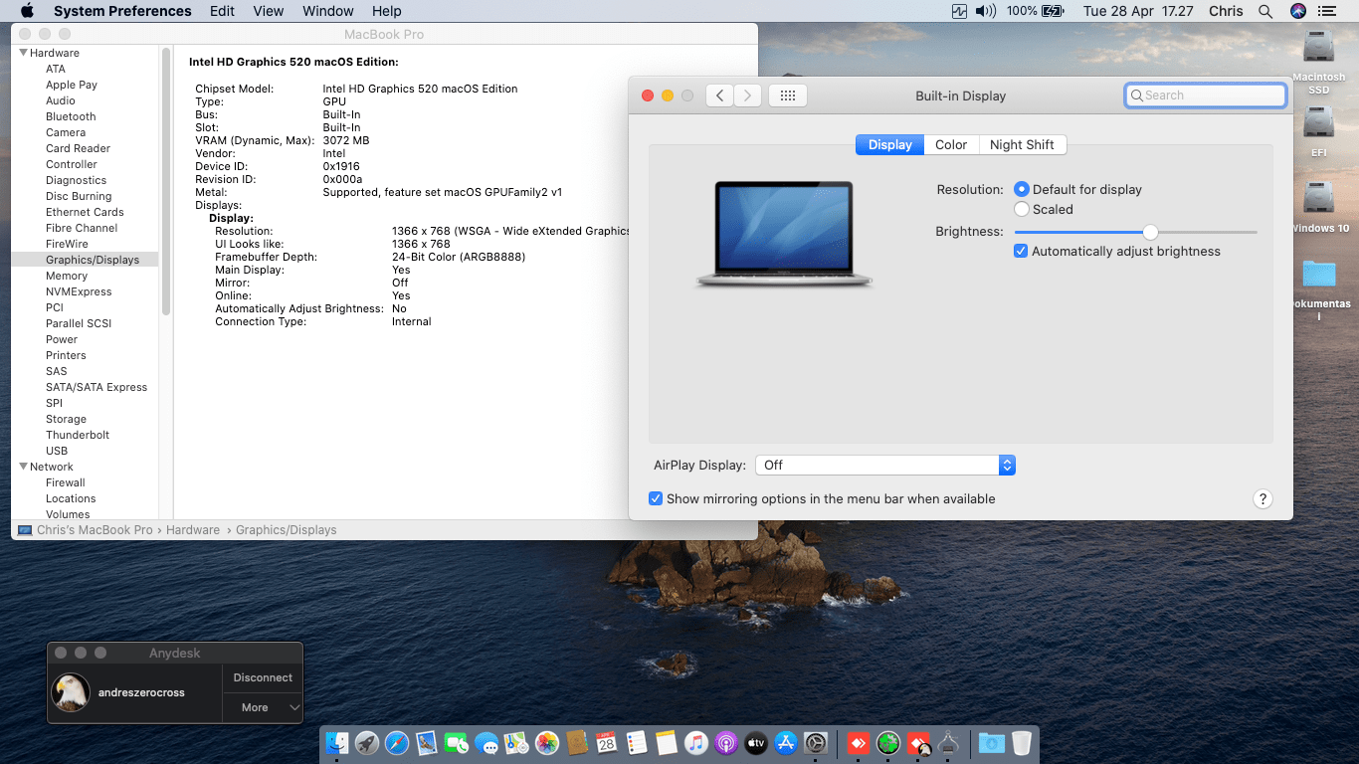This screenshot has width=1359, height=764.
Task: Click forward arrow in Built-in Display
Action: pos(748,95)
